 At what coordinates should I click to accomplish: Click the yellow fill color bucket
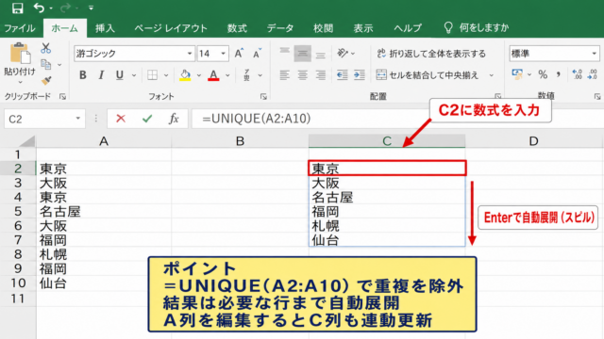point(185,75)
